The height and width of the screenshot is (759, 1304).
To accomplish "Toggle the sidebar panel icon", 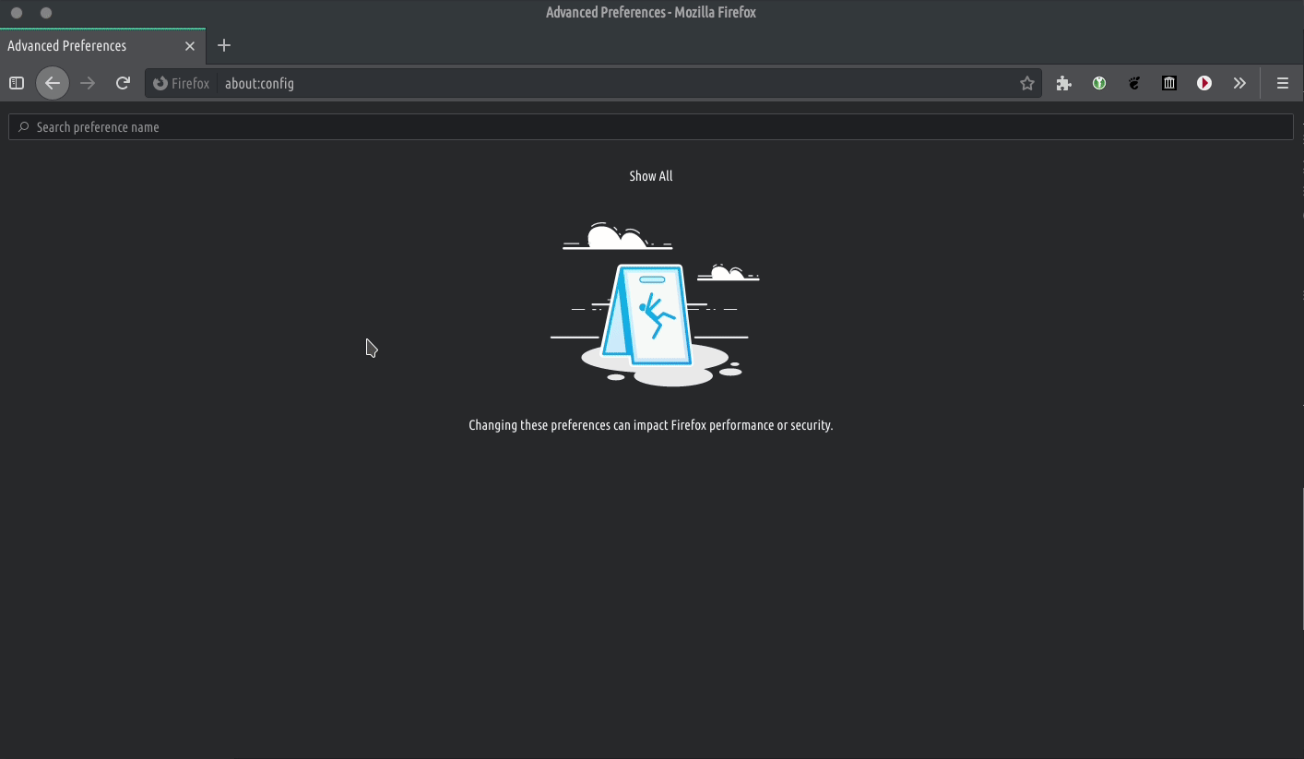I will (17, 83).
